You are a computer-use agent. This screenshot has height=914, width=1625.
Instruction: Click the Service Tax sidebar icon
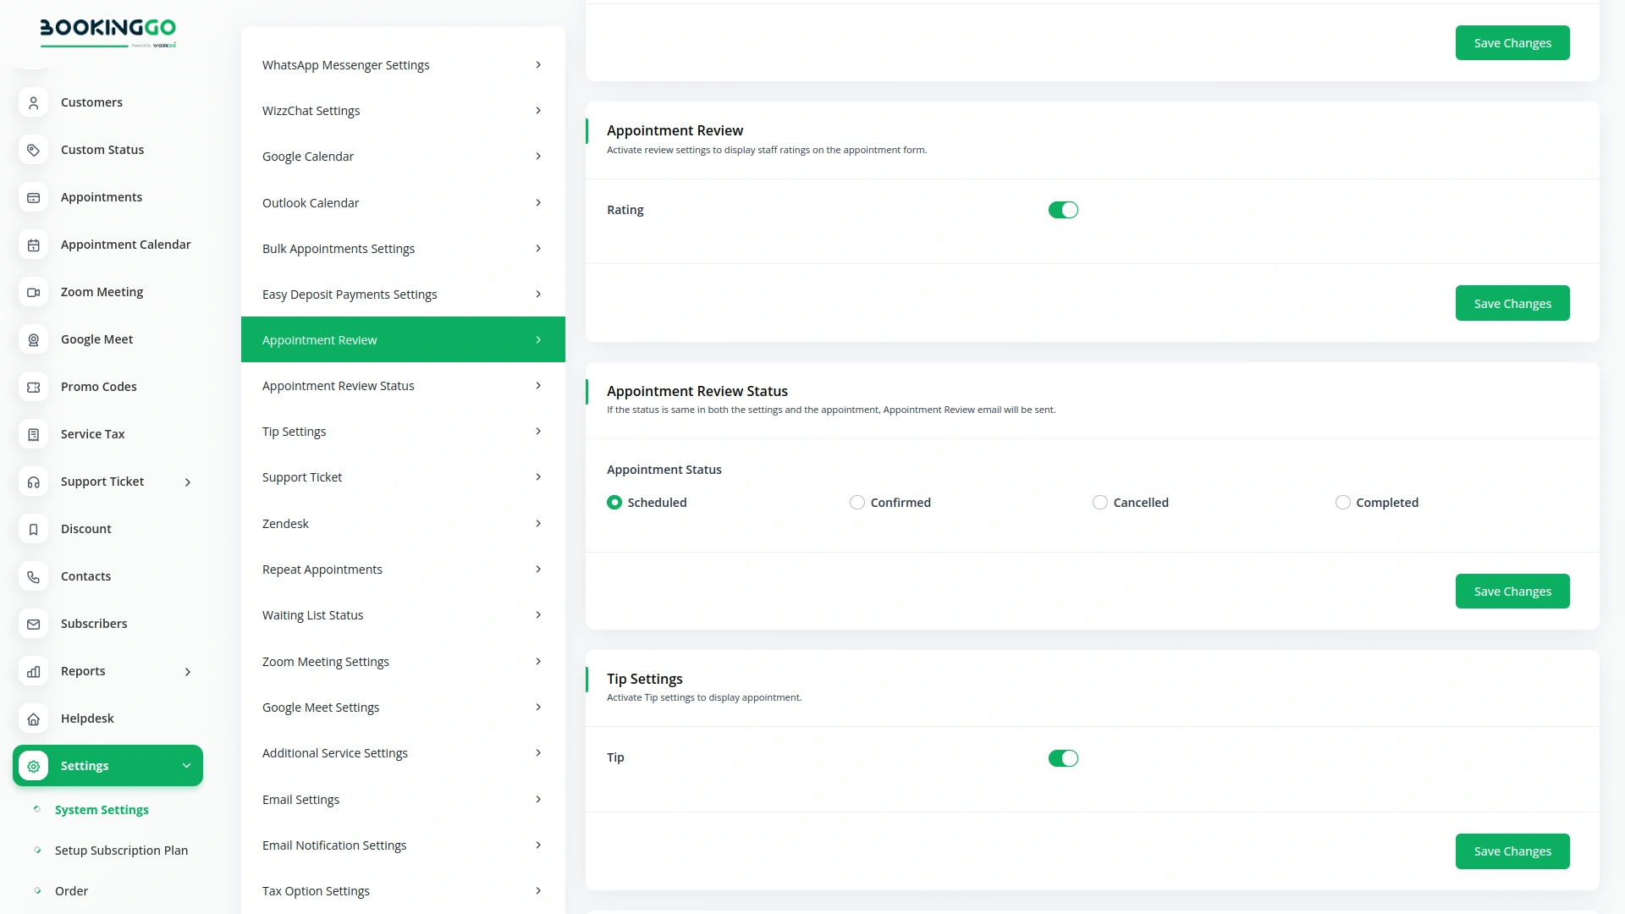pyautogui.click(x=33, y=434)
